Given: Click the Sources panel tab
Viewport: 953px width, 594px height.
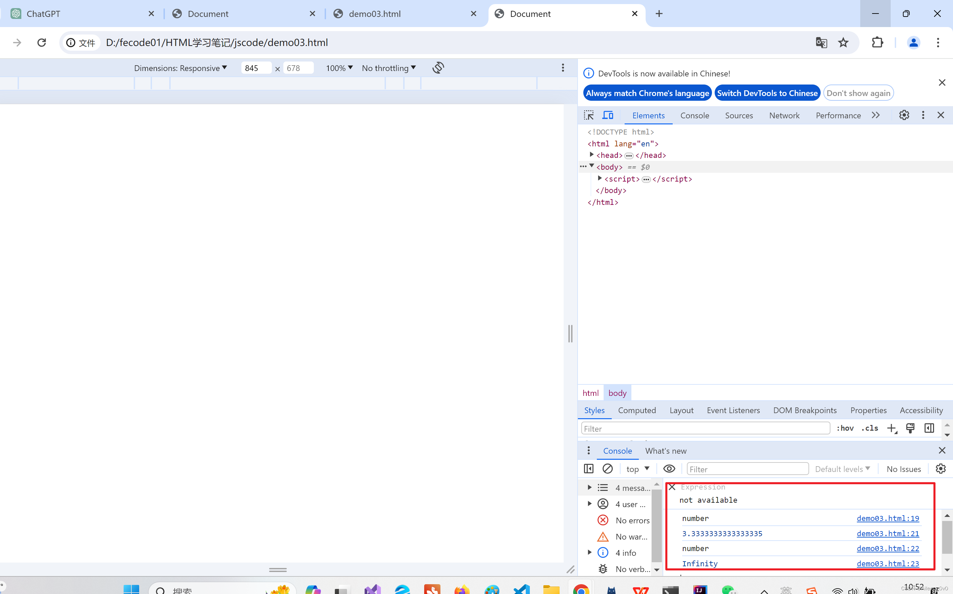Looking at the screenshot, I should coord(739,115).
